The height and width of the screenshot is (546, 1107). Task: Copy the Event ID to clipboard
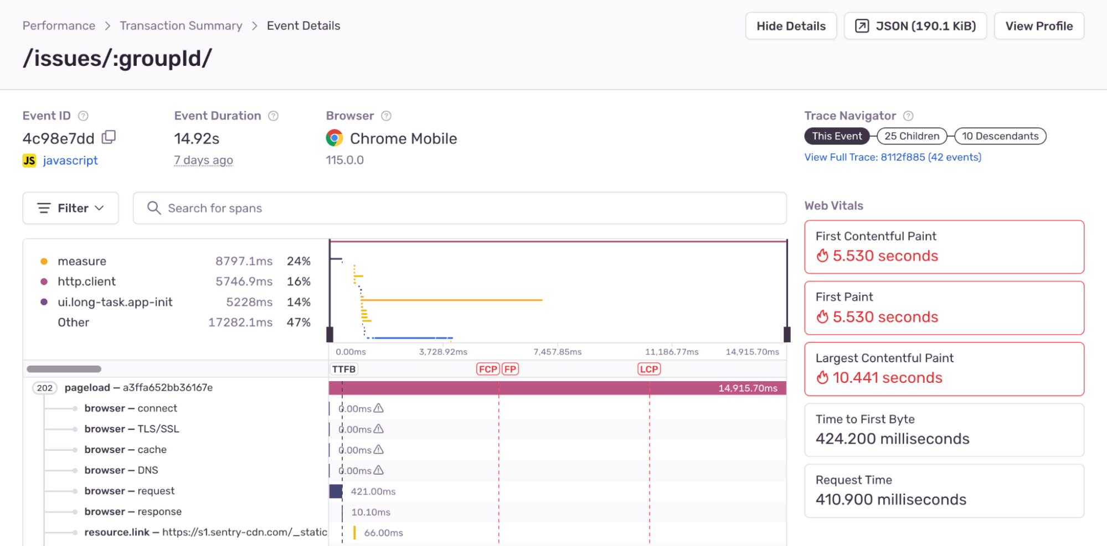(109, 137)
